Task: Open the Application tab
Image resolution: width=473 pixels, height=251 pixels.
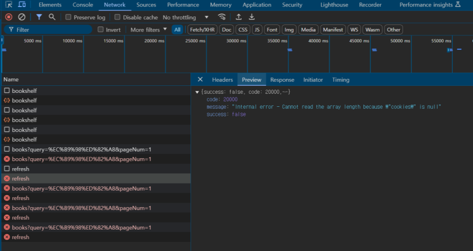Action: point(257,5)
